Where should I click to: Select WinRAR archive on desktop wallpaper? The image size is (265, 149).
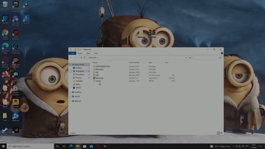click(x=152, y=34)
